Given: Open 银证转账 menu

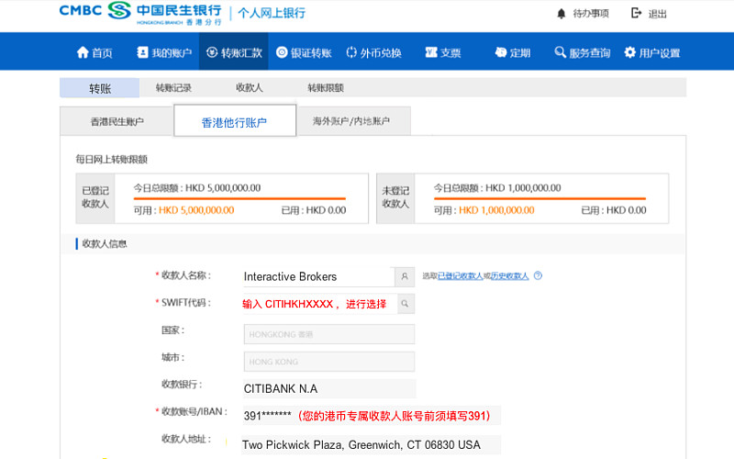Looking at the screenshot, I should pos(304,52).
